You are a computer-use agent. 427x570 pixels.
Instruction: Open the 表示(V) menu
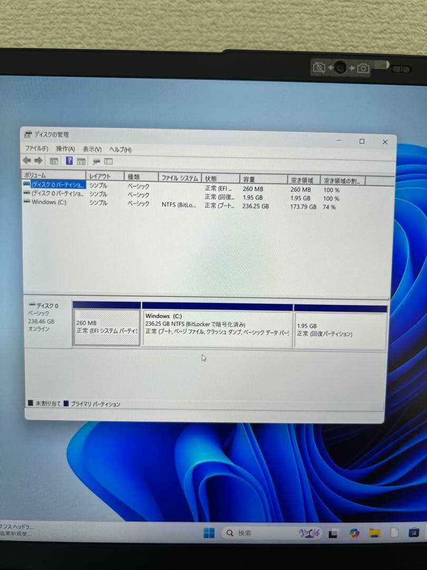pyautogui.click(x=91, y=149)
